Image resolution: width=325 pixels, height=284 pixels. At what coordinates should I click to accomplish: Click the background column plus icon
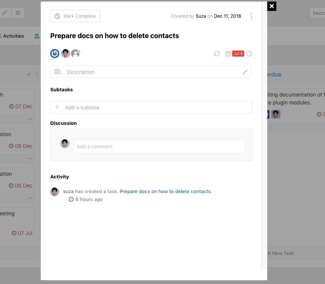pyautogui.click(x=29, y=74)
